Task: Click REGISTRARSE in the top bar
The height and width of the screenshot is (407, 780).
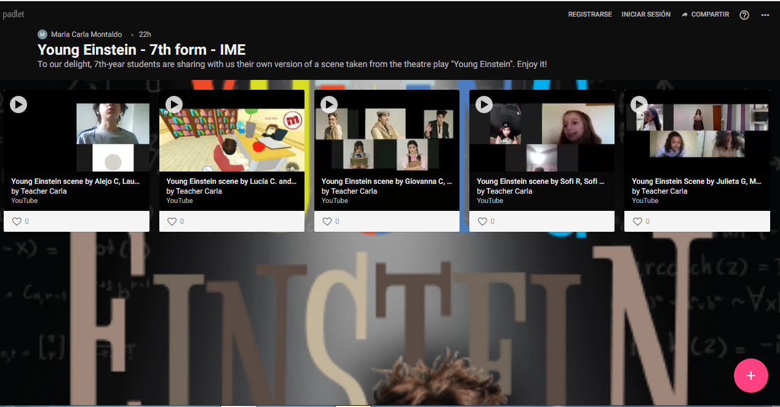Action: coord(590,14)
